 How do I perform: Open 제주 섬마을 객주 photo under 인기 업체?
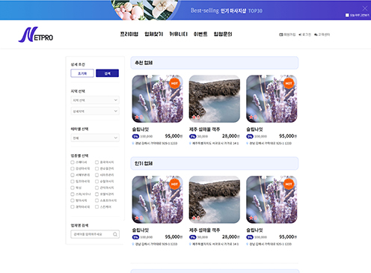click(x=215, y=200)
